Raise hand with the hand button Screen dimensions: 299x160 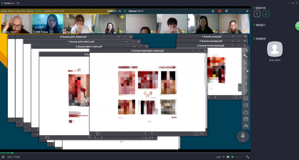click(x=243, y=136)
